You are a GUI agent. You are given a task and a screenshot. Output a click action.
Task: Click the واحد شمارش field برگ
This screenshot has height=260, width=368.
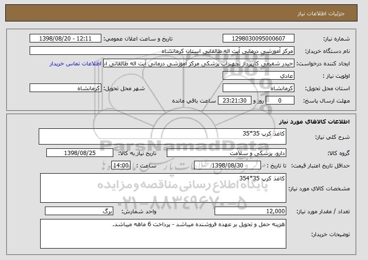[x=79, y=211]
